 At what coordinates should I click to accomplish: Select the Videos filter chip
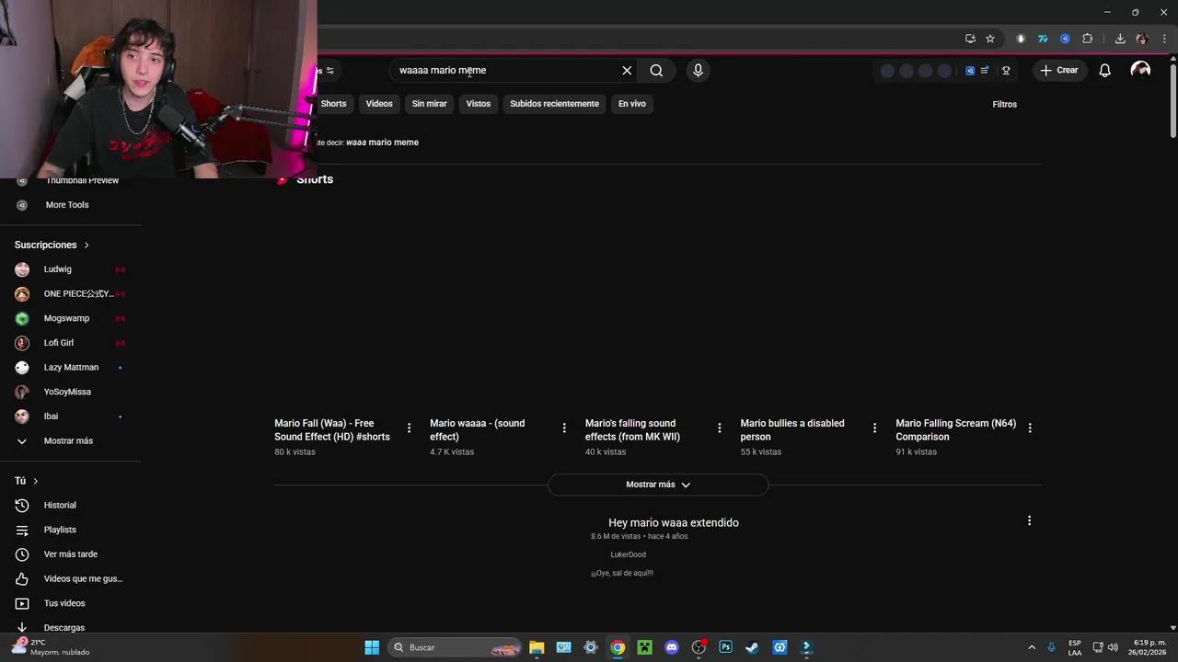tap(379, 104)
